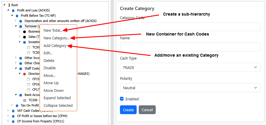
Task: Choose Edit... from context menu
Action: coord(48,53)
